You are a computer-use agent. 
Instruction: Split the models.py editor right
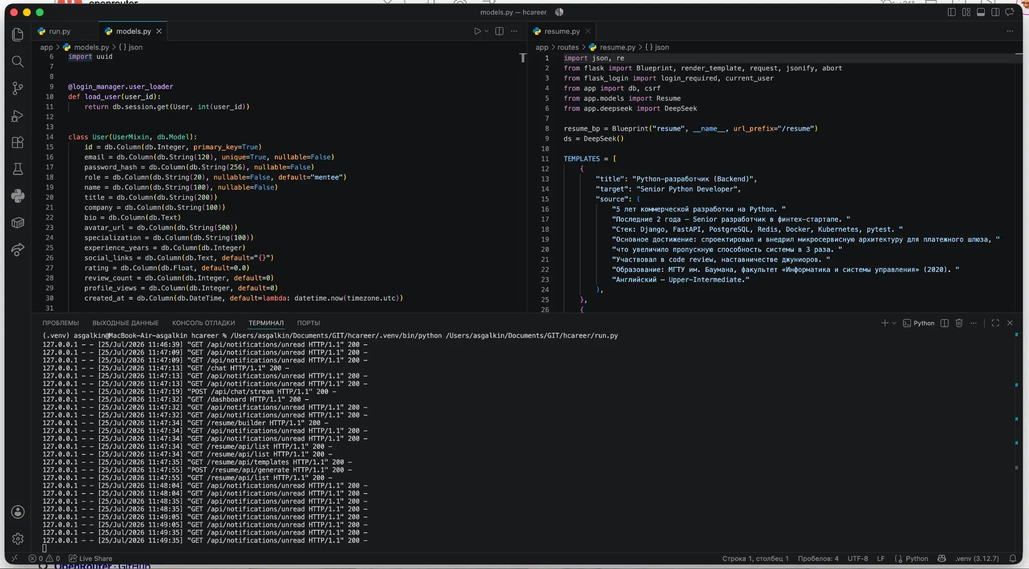[x=499, y=31]
